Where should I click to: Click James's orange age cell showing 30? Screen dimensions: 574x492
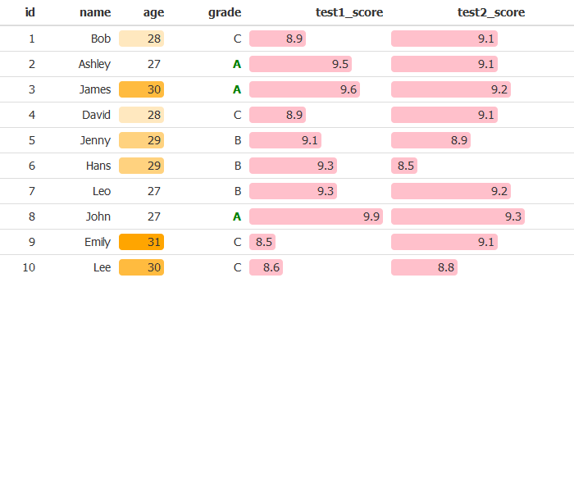click(x=142, y=89)
